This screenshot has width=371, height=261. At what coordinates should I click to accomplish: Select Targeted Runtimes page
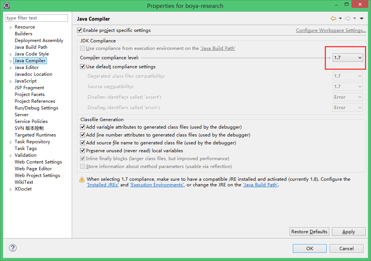(x=35, y=135)
